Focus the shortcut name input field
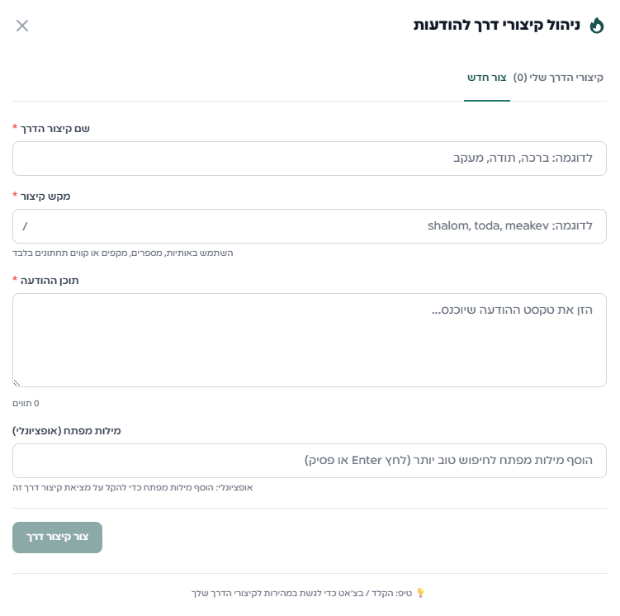Image resolution: width=620 pixels, height=616 pixels. click(310, 159)
